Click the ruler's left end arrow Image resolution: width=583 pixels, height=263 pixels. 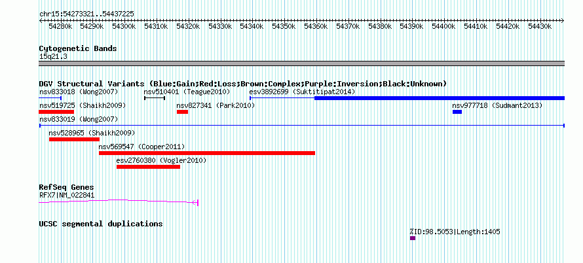point(41,21)
